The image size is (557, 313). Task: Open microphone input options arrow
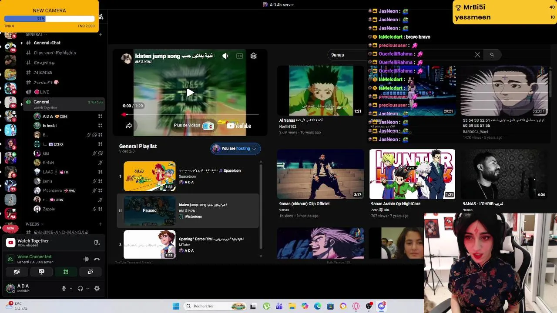click(x=71, y=288)
